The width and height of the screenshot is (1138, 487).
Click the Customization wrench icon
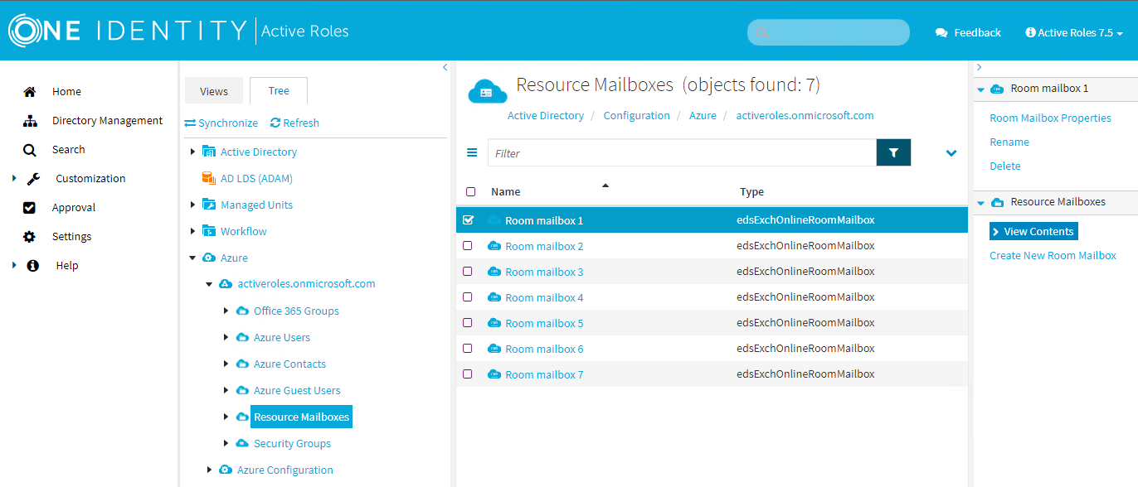point(34,178)
